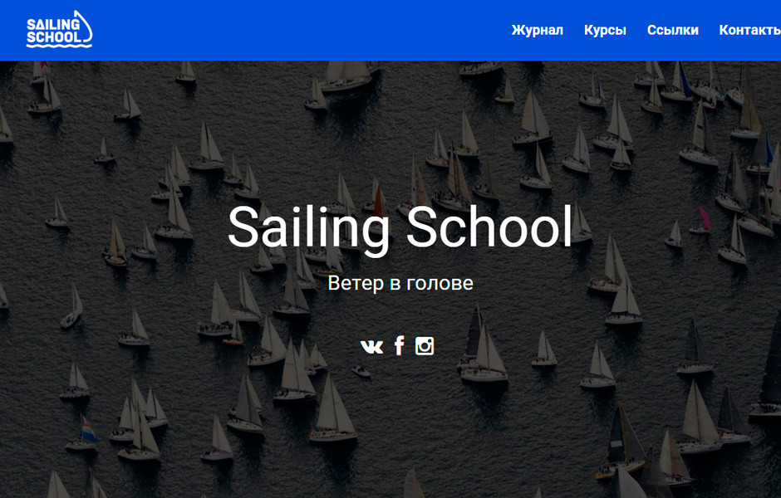
Task: Click the yellow-hulled boat at the bottom right
Action: click(x=621, y=442)
